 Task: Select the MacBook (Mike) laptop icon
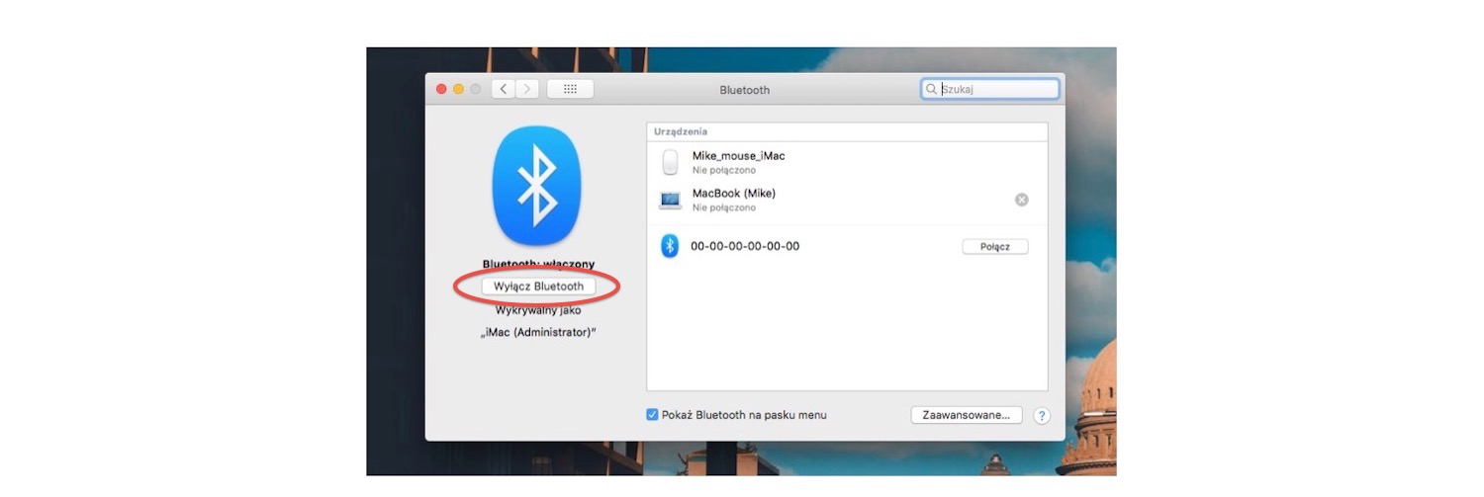point(671,201)
